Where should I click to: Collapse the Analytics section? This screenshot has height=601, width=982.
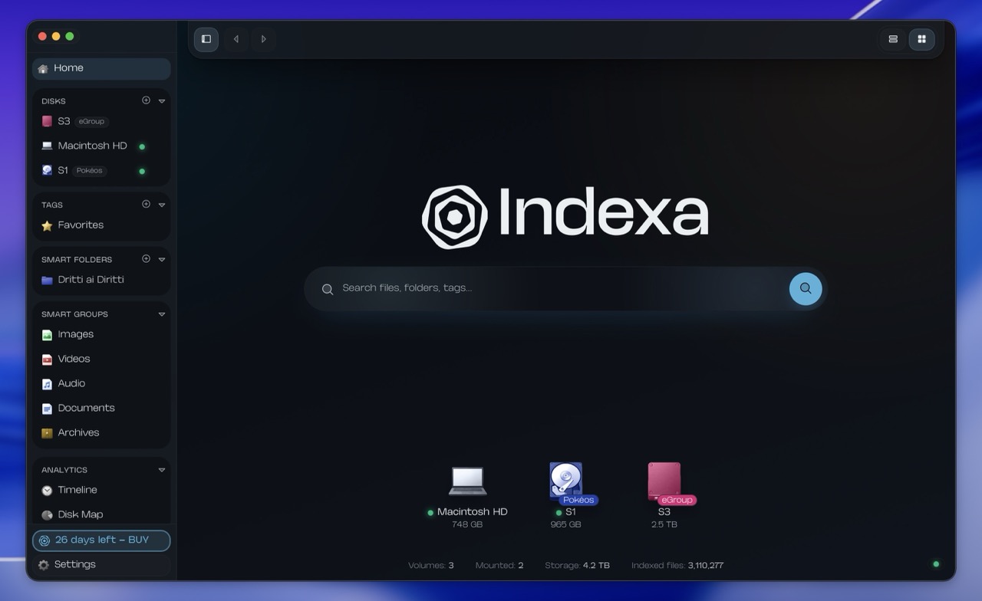pyautogui.click(x=162, y=470)
